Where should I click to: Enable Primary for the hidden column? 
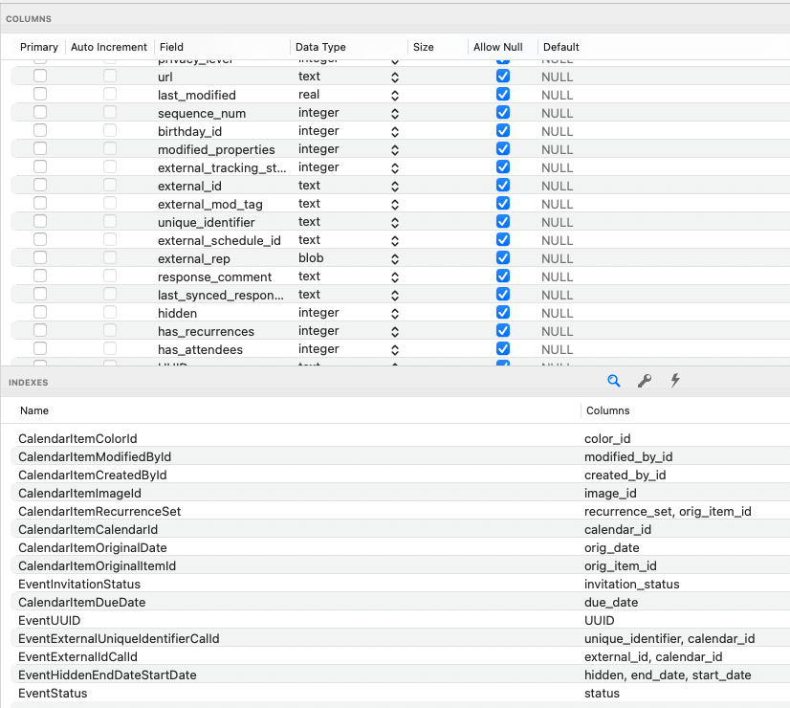pyautogui.click(x=39, y=313)
